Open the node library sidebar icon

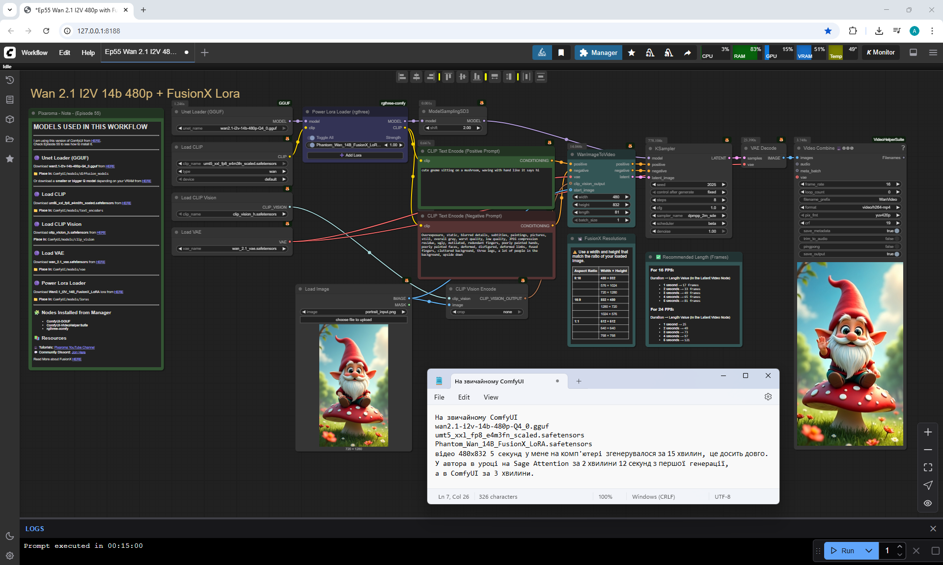tap(10, 100)
